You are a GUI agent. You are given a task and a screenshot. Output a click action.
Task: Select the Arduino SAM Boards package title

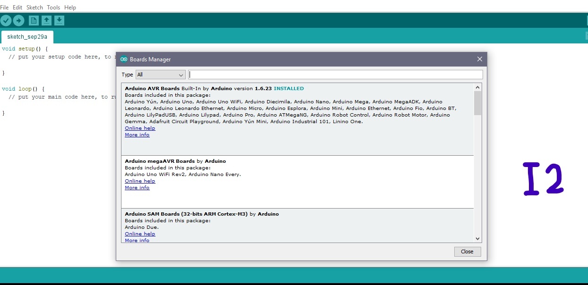point(186,214)
